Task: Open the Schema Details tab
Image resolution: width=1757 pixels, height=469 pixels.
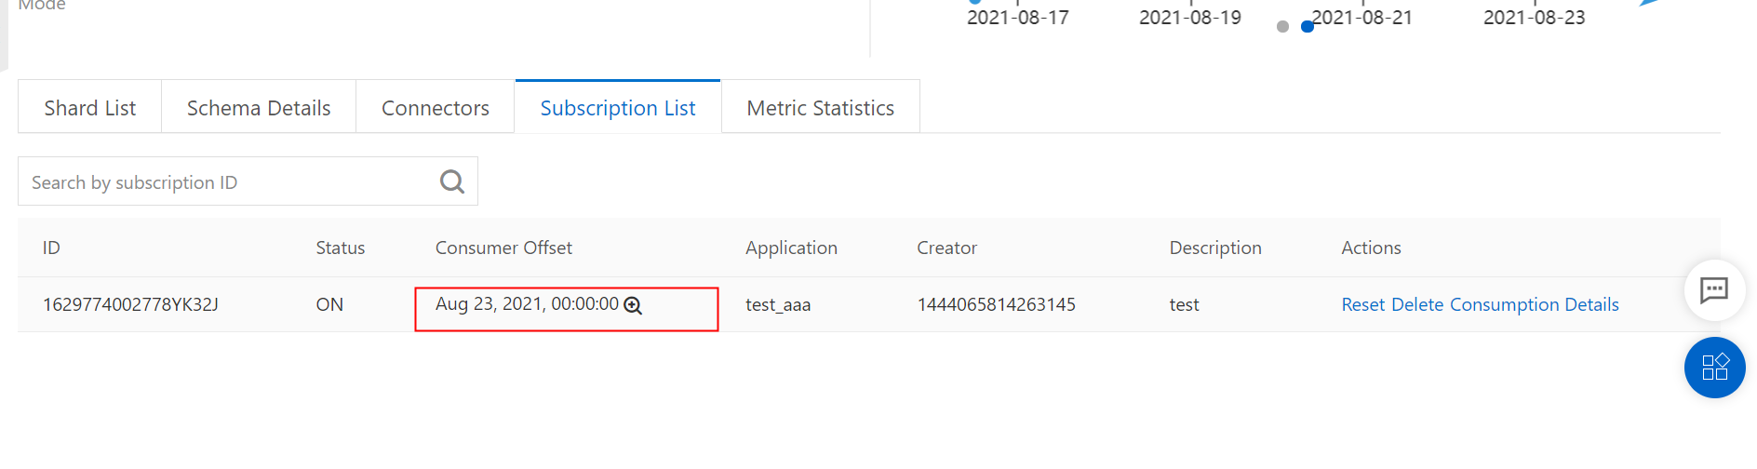Action: (259, 108)
